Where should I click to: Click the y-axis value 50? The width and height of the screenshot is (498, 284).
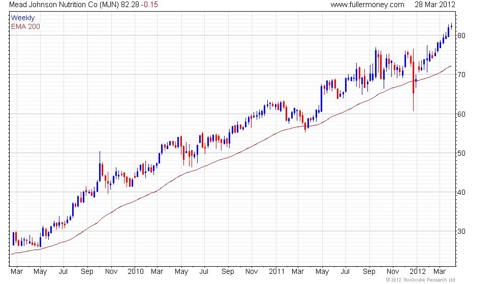tap(461, 153)
